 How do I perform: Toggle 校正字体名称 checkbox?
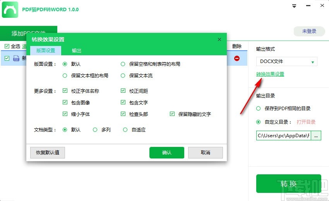(x=65, y=91)
